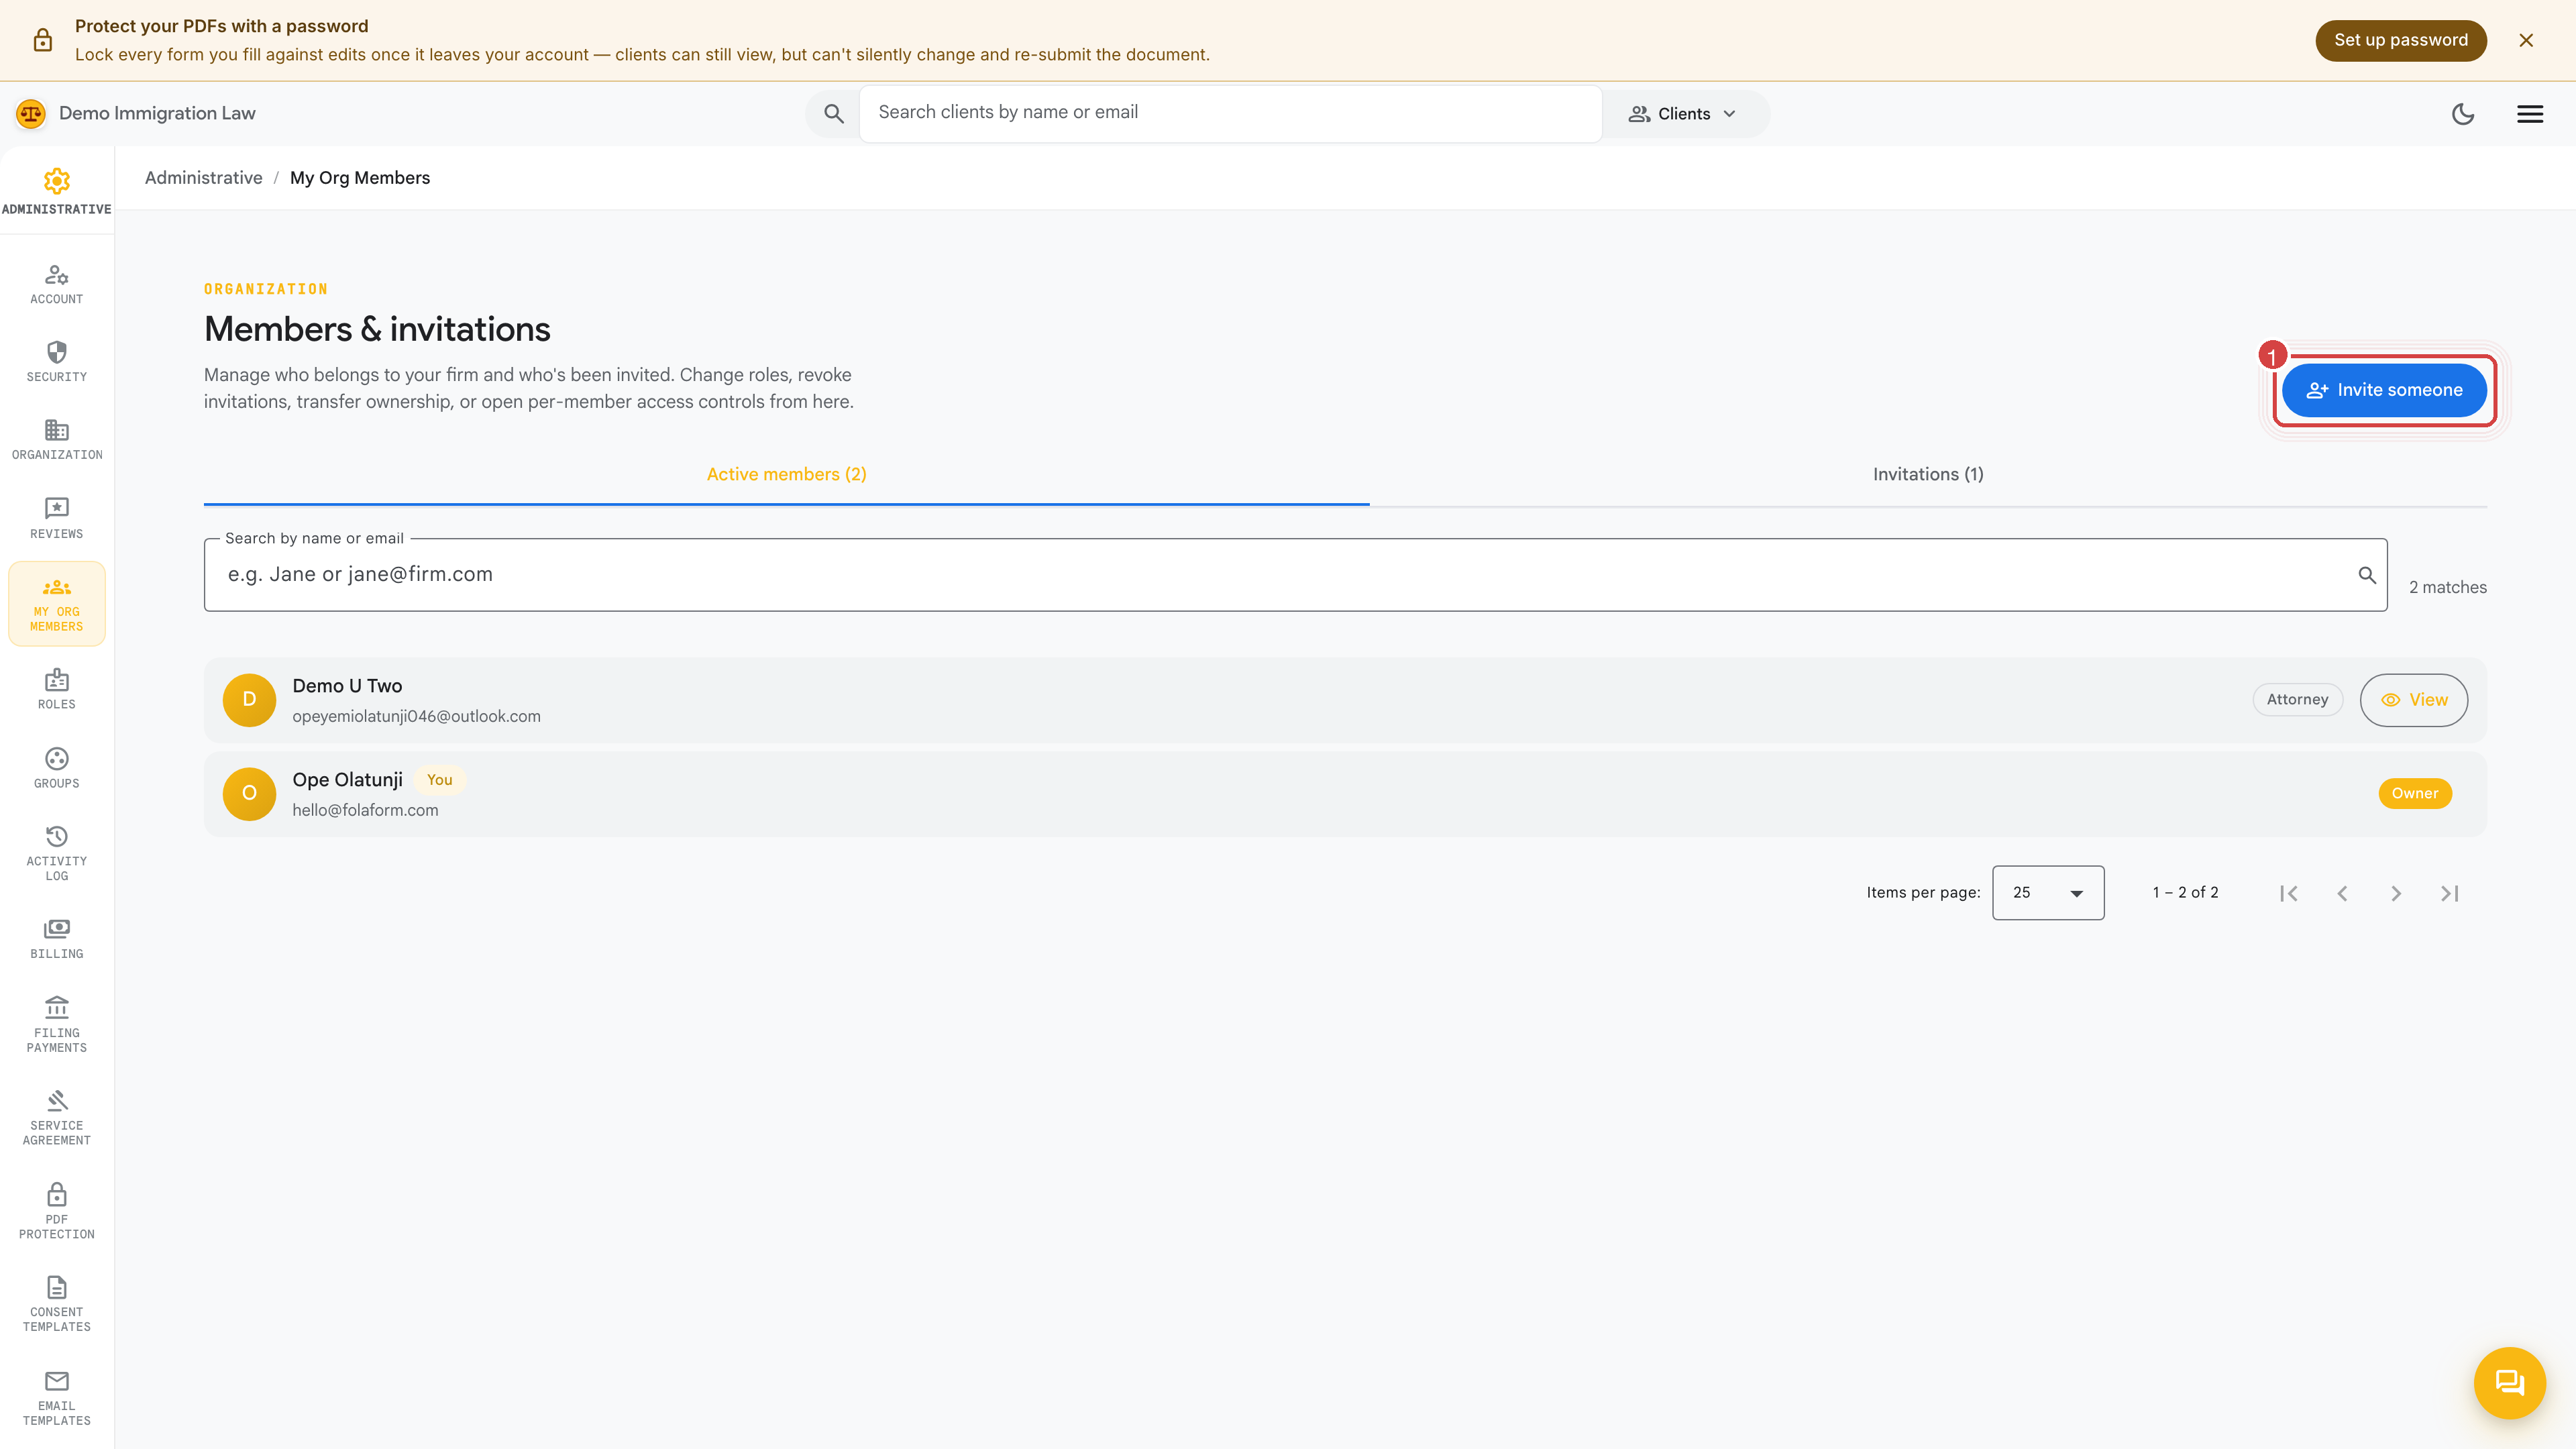Click the top search magnifier icon
The image size is (2576, 1449).
point(834,114)
